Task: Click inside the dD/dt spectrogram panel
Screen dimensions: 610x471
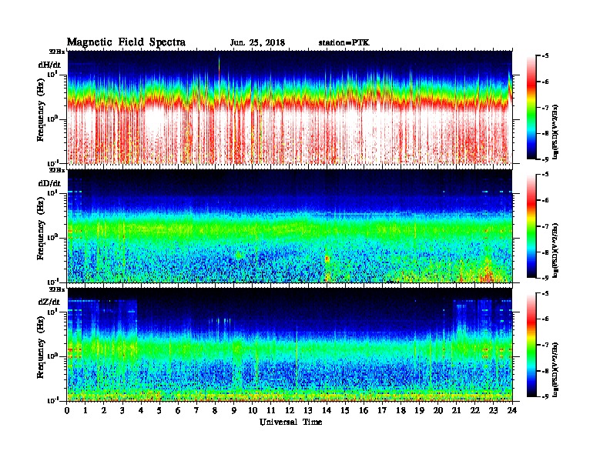Action: coord(290,226)
